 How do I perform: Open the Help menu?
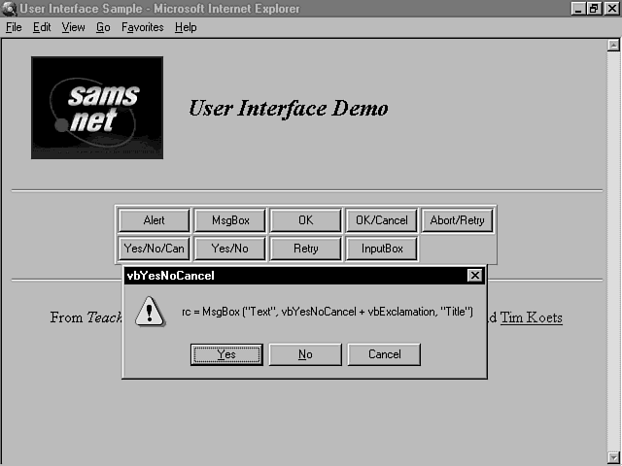[186, 27]
